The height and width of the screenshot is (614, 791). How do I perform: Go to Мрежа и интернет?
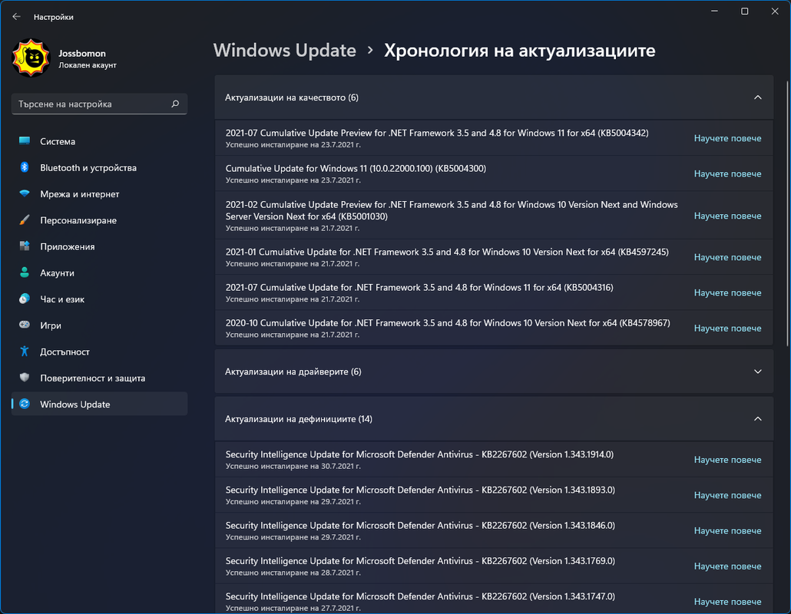pos(99,194)
